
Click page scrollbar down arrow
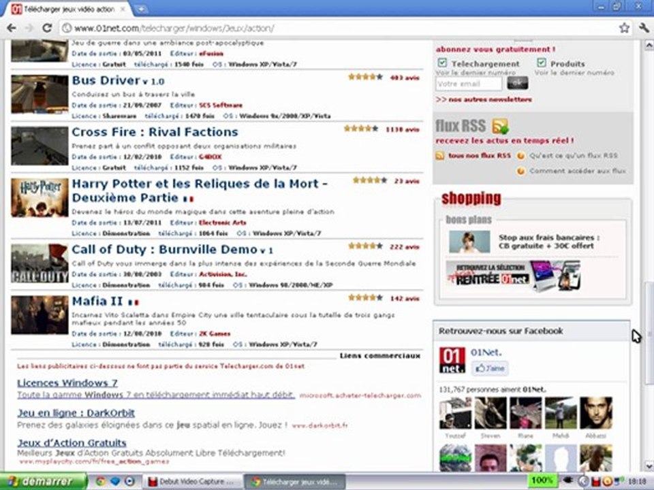click(x=649, y=465)
